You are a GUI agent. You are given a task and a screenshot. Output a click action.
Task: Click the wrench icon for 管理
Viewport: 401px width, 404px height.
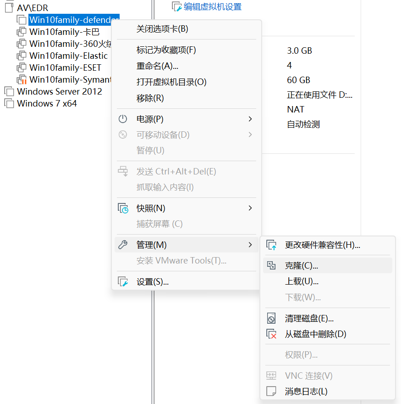pos(123,244)
